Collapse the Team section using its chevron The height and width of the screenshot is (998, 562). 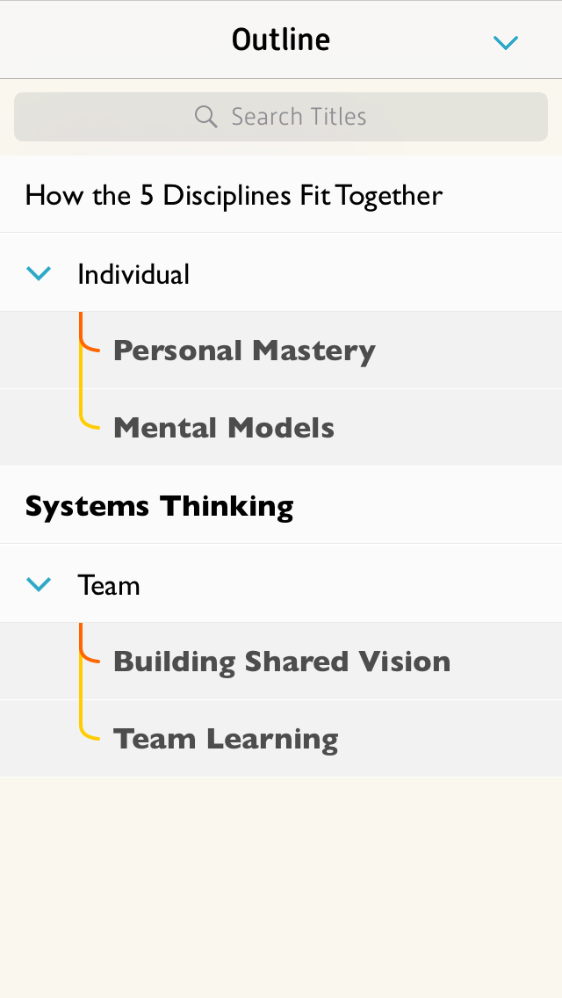tap(39, 585)
